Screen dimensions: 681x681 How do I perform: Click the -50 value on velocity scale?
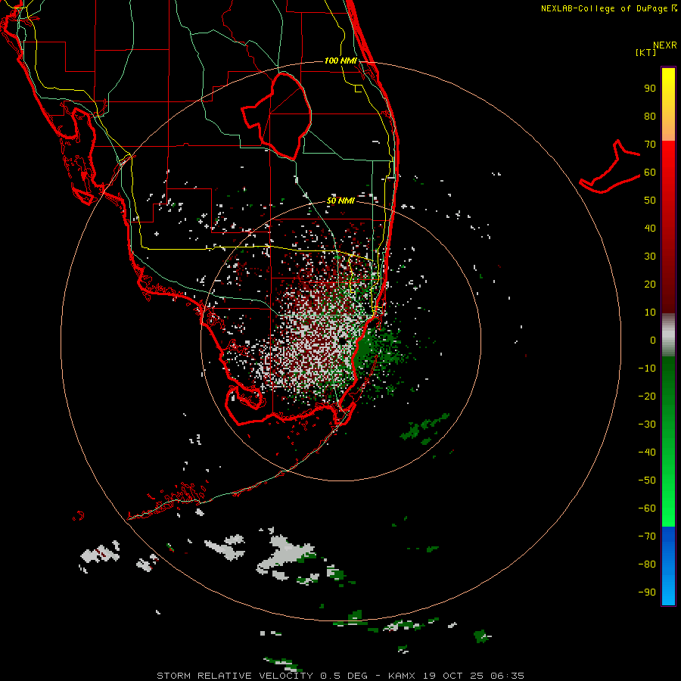pyautogui.click(x=647, y=480)
